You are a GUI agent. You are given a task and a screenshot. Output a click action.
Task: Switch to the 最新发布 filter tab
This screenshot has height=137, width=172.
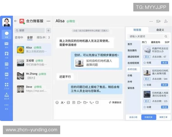(x=156, y=42)
